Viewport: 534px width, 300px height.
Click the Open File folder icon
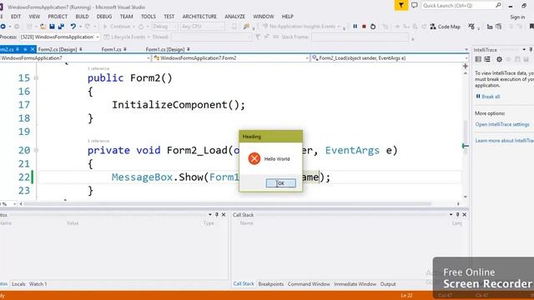coord(43,27)
